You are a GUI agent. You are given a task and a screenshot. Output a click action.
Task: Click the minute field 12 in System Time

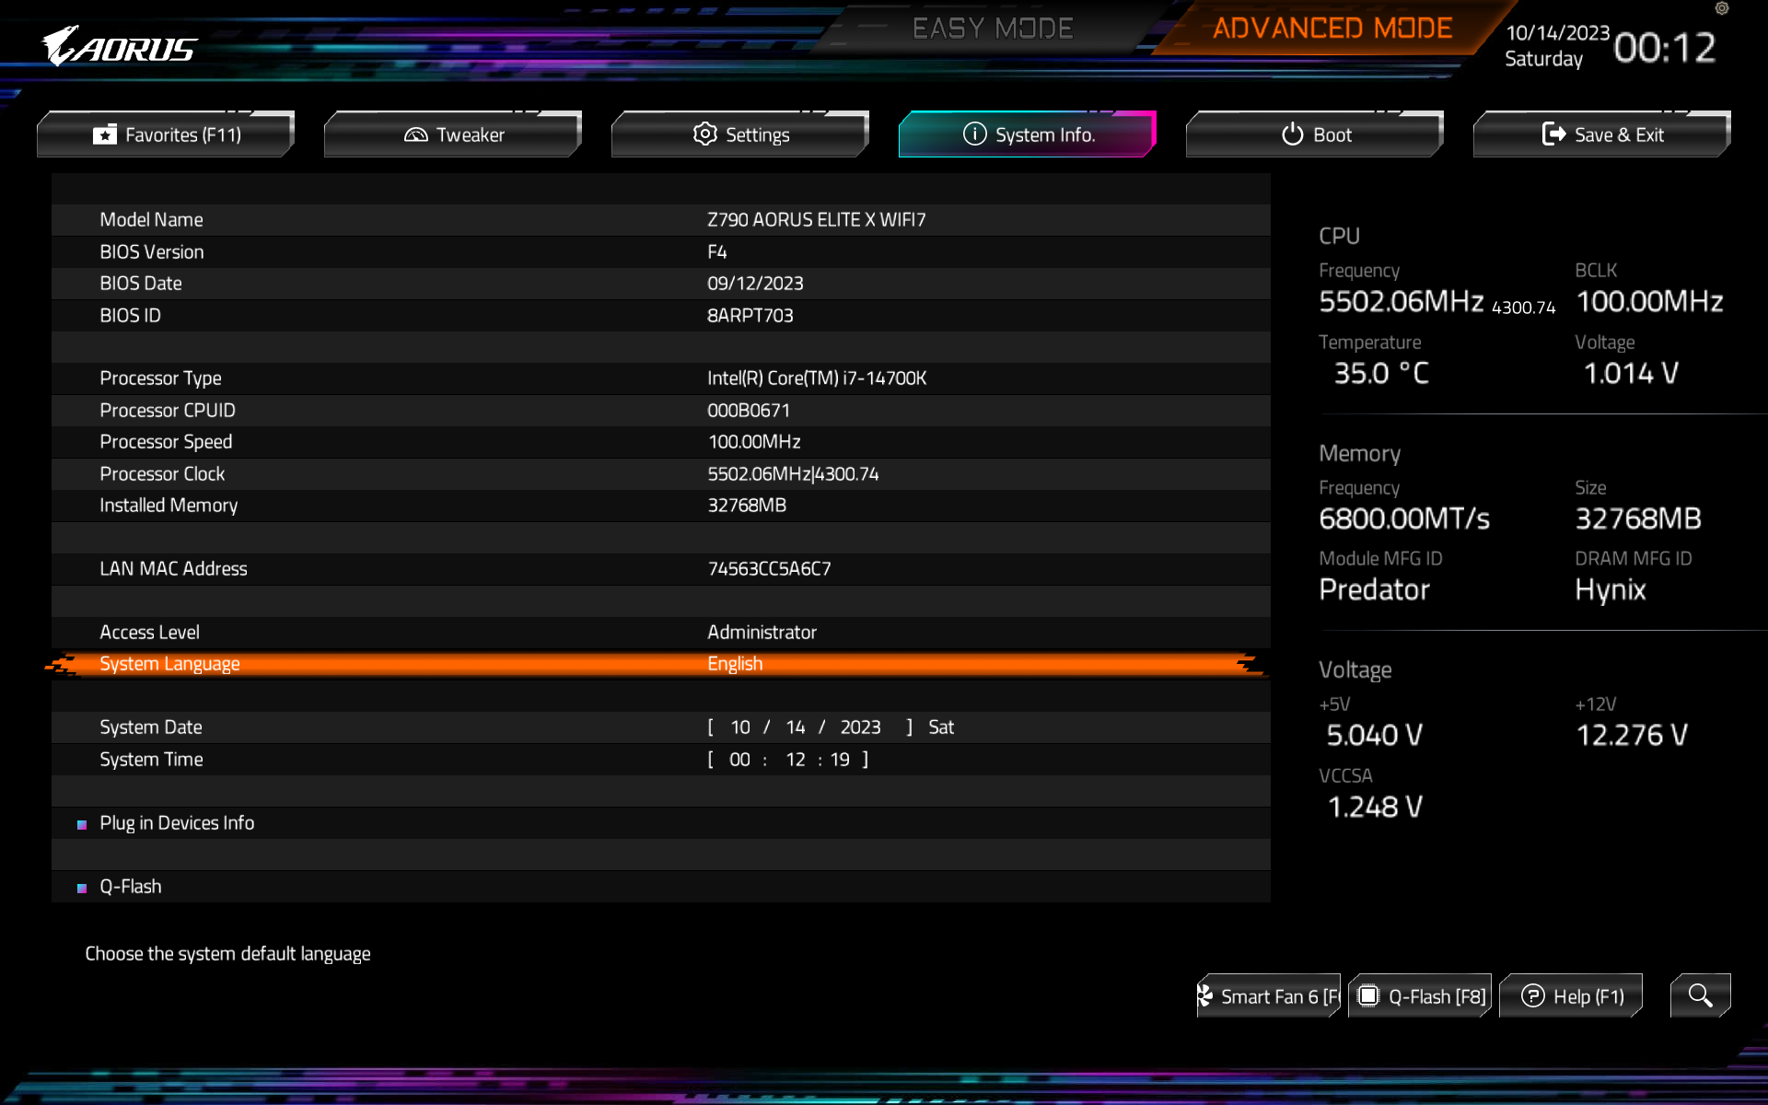click(x=796, y=760)
